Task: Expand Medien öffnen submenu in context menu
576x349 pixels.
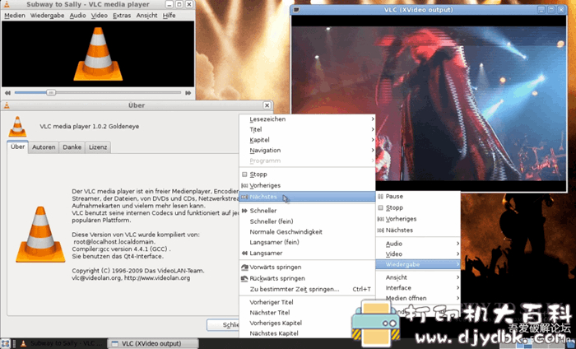Action: coord(418,298)
